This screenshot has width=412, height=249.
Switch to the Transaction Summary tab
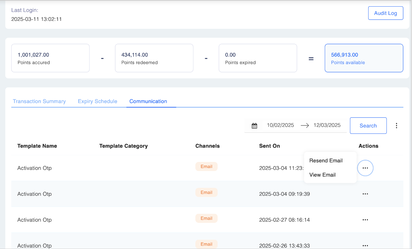(39, 101)
